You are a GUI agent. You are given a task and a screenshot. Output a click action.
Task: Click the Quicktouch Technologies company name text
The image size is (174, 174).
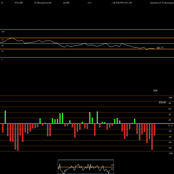(x=162, y=3)
